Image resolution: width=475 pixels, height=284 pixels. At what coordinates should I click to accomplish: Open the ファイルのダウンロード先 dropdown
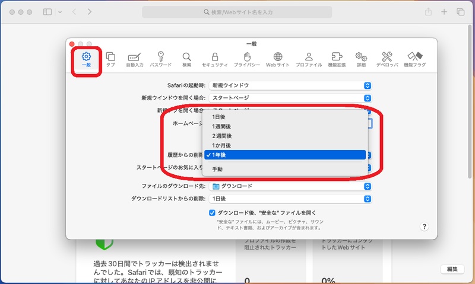tap(290, 186)
